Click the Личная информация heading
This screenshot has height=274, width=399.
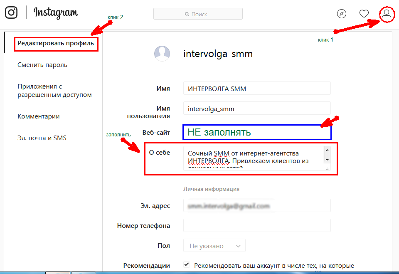[211, 189]
